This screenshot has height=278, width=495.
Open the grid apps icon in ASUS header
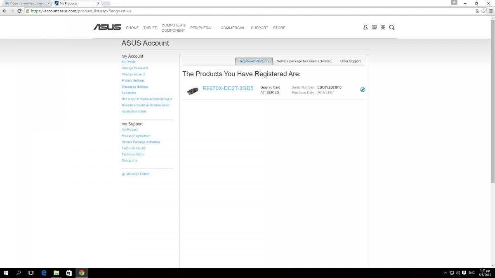(383, 27)
